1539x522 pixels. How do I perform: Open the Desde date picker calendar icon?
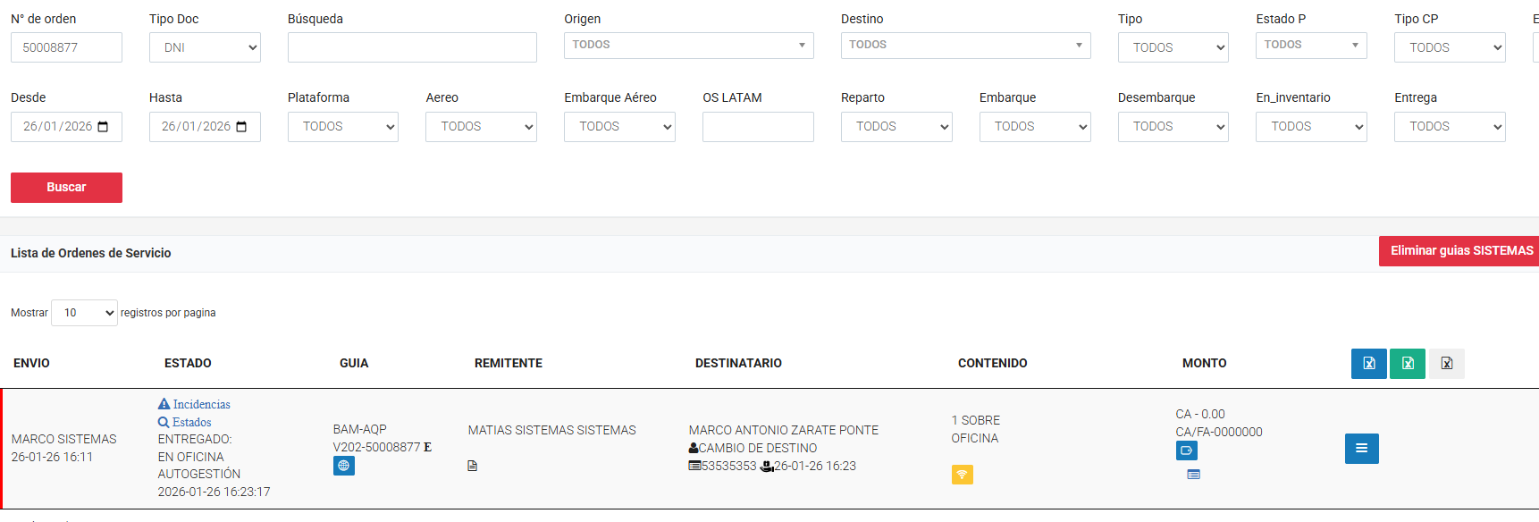pos(103,127)
